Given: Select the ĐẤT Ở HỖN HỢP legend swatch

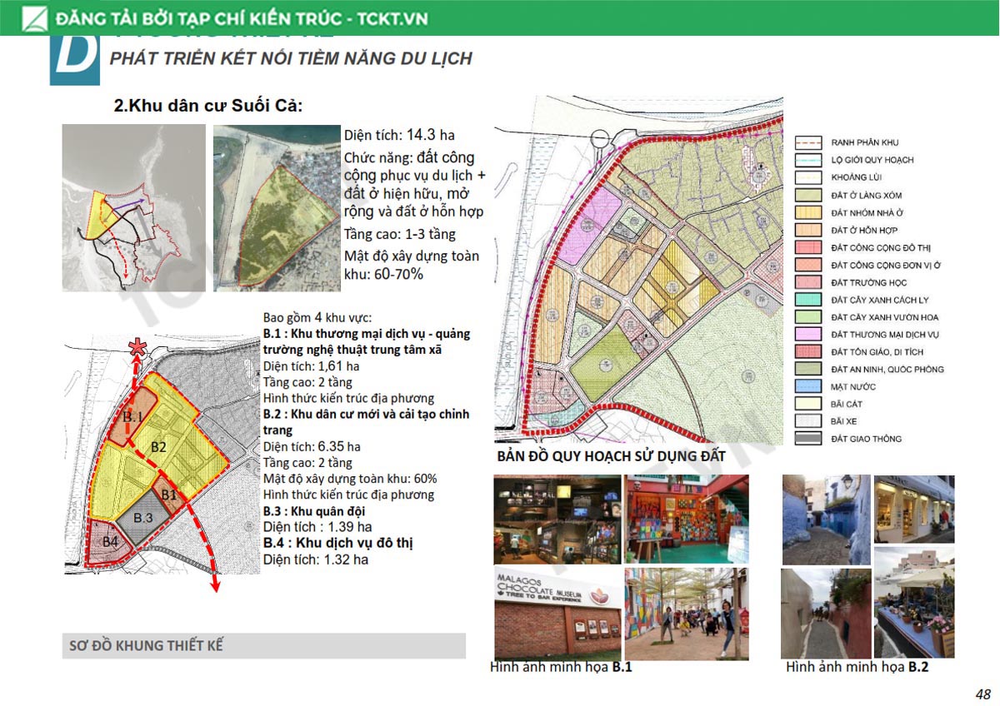Looking at the screenshot, I should click(x=808, y=230).
